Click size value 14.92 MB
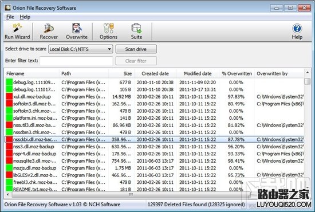The height and width of the screenshot is (212, 315). point(121,97)
